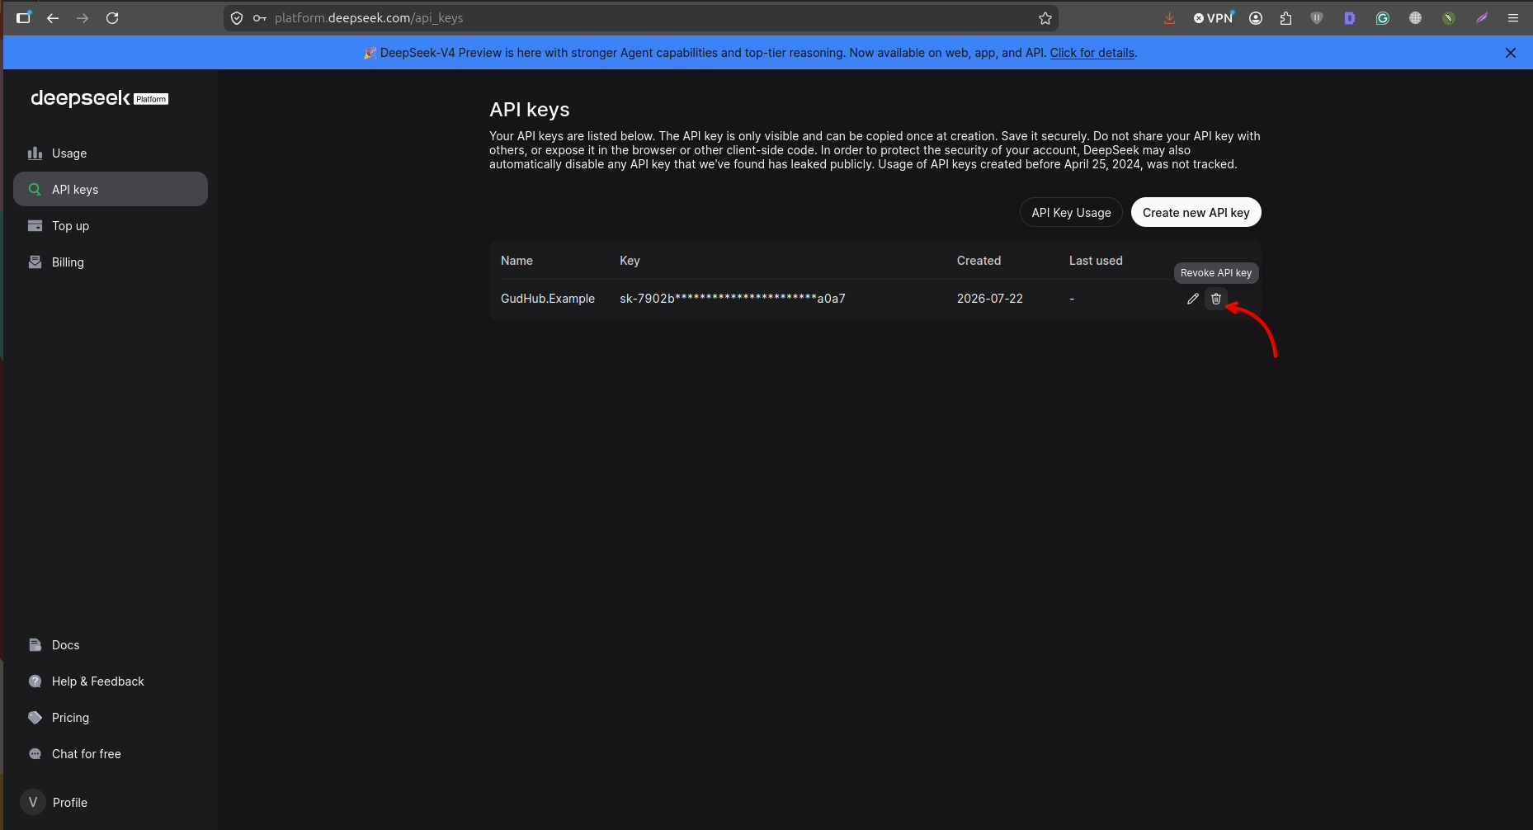Open the Grammarly extension icon

tap(1383, 18)
